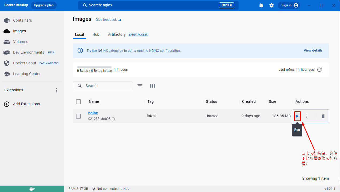Viewport: 340px width, 192px height.
Task: Switch to the Hub tab
Action: pos(96,34)
